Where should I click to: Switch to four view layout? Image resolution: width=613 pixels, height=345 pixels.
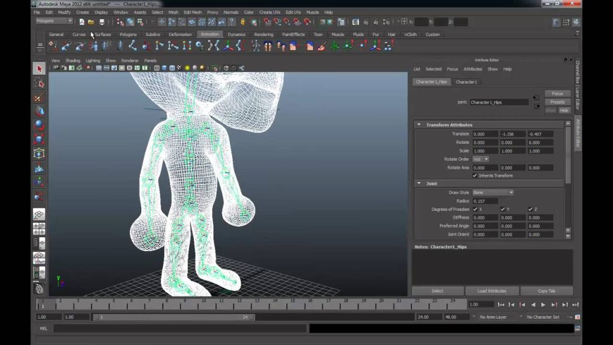[39, 229]
